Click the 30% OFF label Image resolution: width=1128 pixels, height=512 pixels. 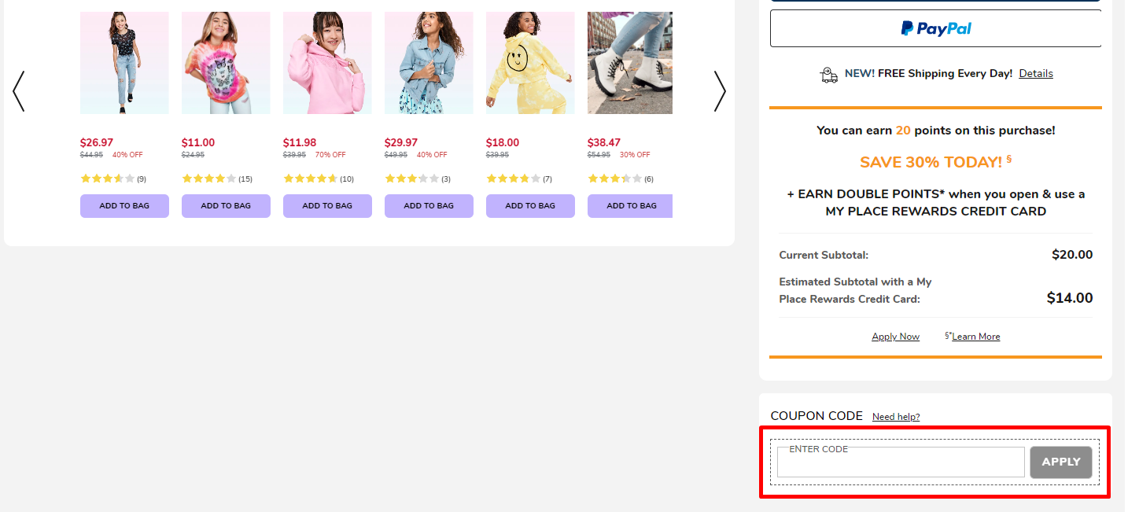635,155
